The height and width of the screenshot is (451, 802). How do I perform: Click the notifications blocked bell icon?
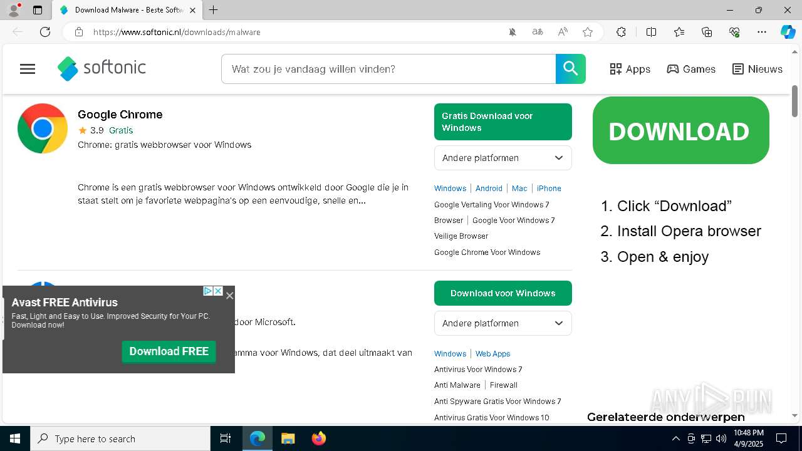[x=513, y=32]
